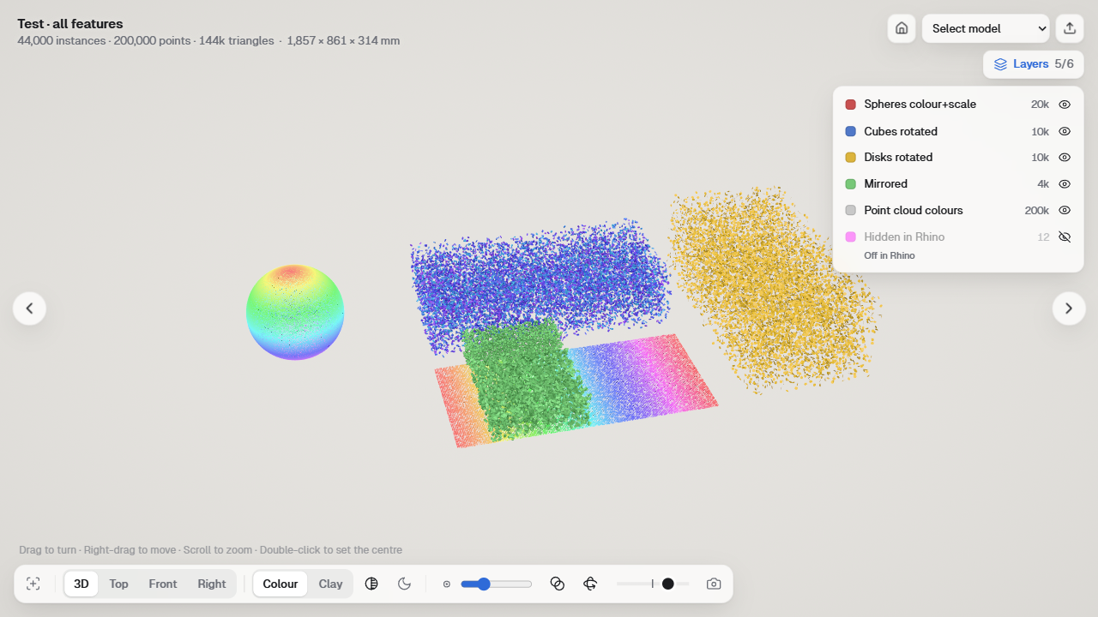Click the "44,000 instances" statistics line
This screenshot has height=617, width=1098.
pos(208,41)
